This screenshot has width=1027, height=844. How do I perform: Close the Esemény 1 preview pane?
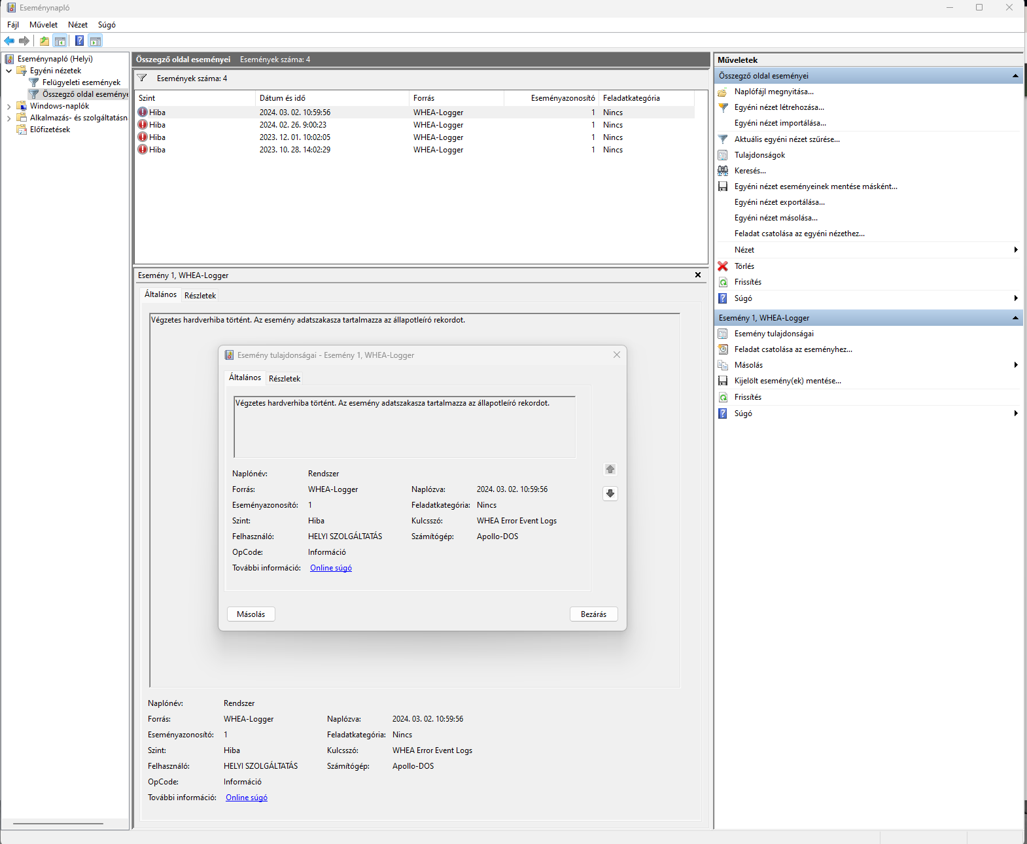[698, 275]
